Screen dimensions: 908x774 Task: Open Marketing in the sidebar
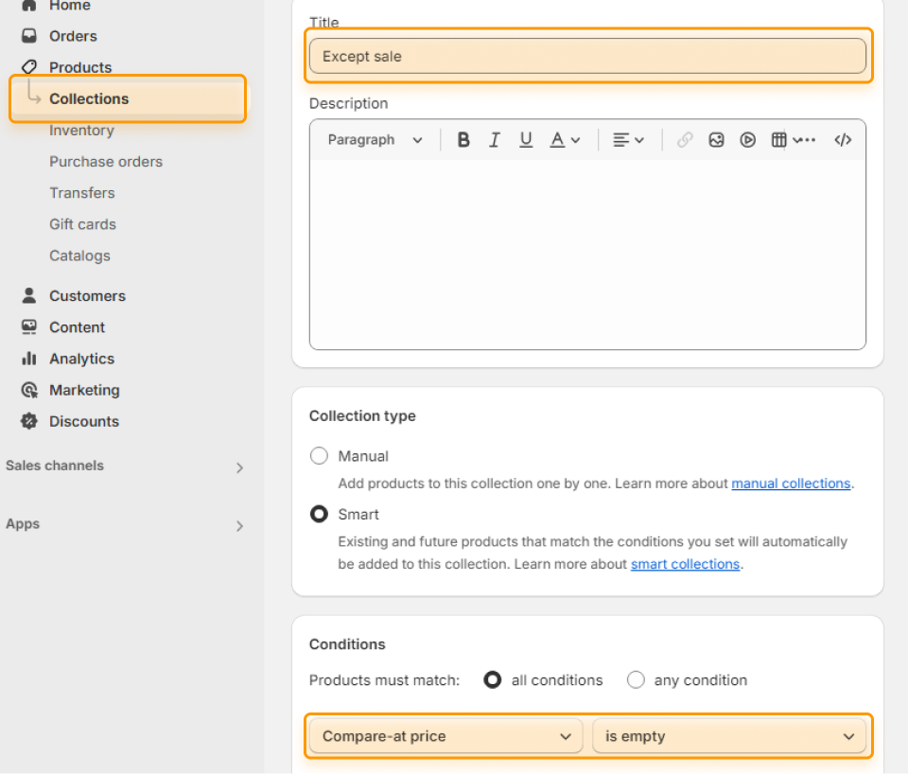pos(84,390)
